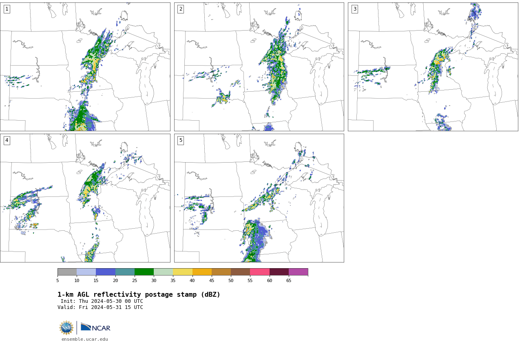Click the purple 65+ dBZ color swatch
Image resolution: width=522 pixels, height=344 pixels.
tap(299, 272)
